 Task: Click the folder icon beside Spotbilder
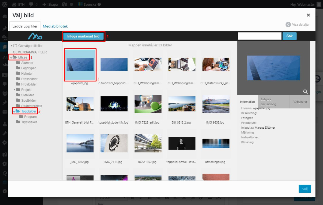click(x=18, y=100)
